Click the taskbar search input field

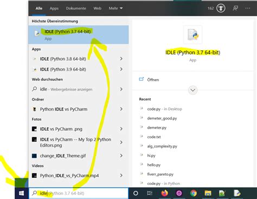[79, 193]
